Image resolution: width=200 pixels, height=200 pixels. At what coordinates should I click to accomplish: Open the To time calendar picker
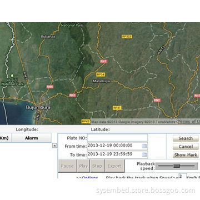(144, 154)
